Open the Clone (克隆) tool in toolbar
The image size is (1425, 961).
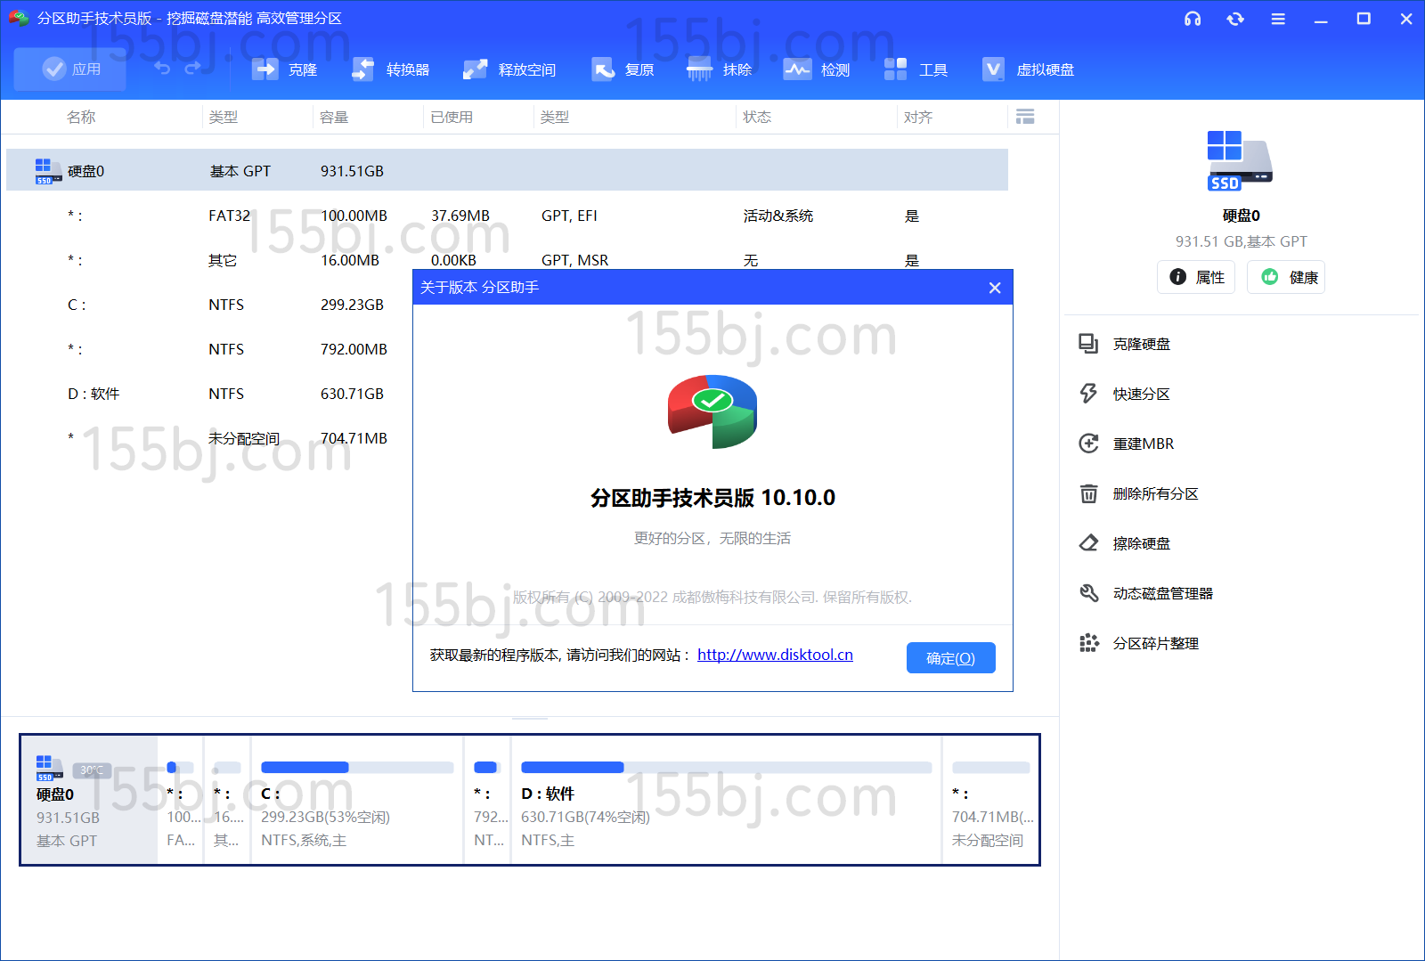(x=284, y=69)
